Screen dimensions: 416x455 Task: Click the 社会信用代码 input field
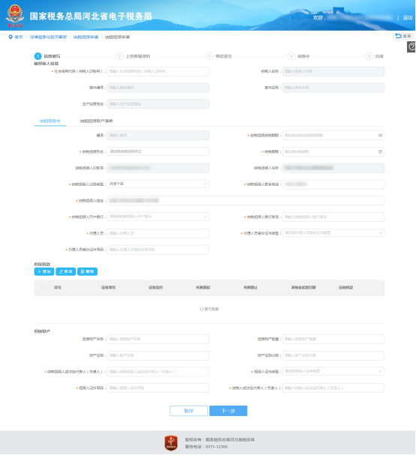[x=158, y=71]
